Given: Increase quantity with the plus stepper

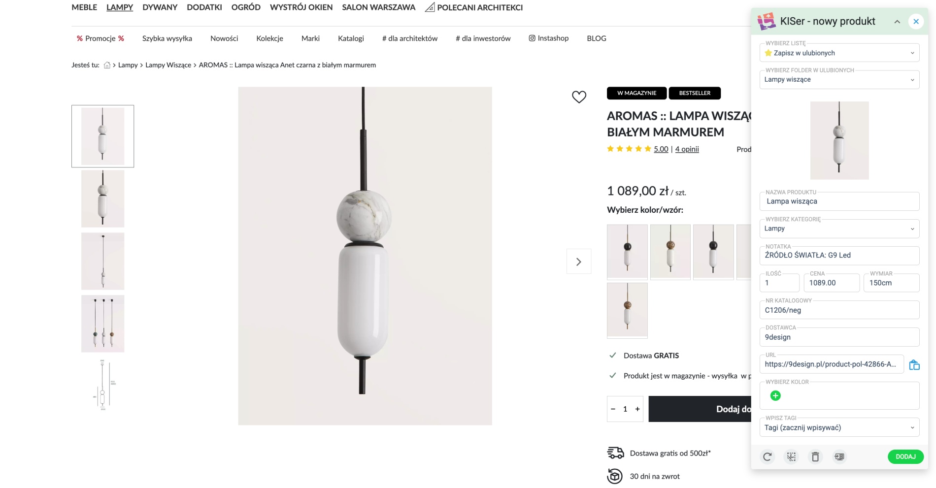Looking at the screenshot, I should point(637,409).
